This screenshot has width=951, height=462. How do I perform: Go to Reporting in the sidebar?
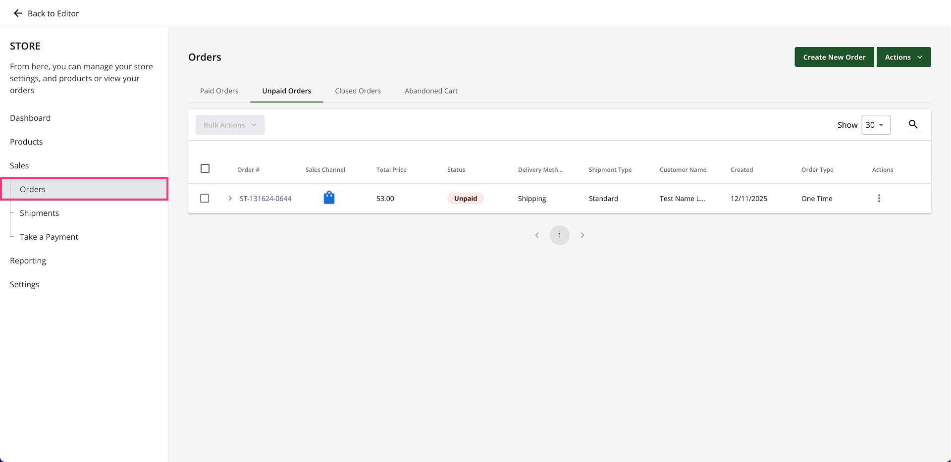[28, 260]
